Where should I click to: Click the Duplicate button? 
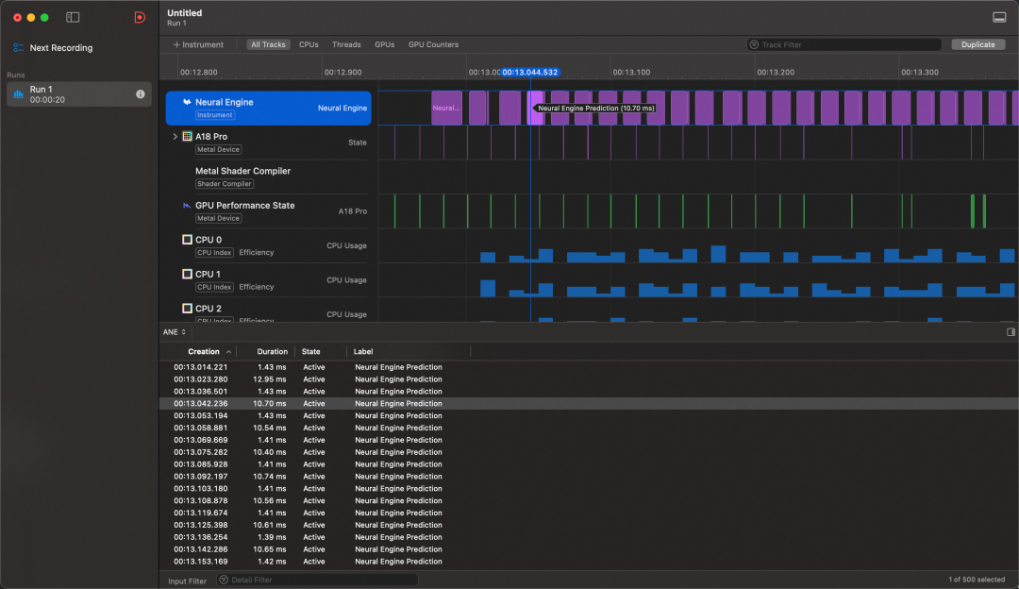[x=978, y=44]
